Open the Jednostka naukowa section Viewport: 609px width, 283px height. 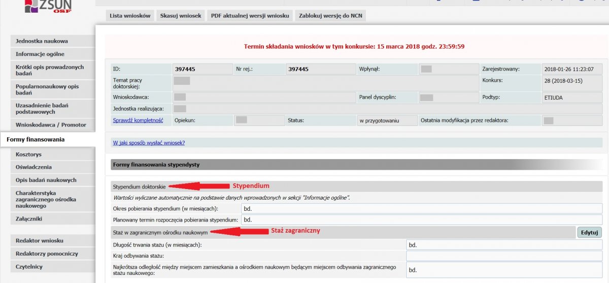click(x=42, y=41)
